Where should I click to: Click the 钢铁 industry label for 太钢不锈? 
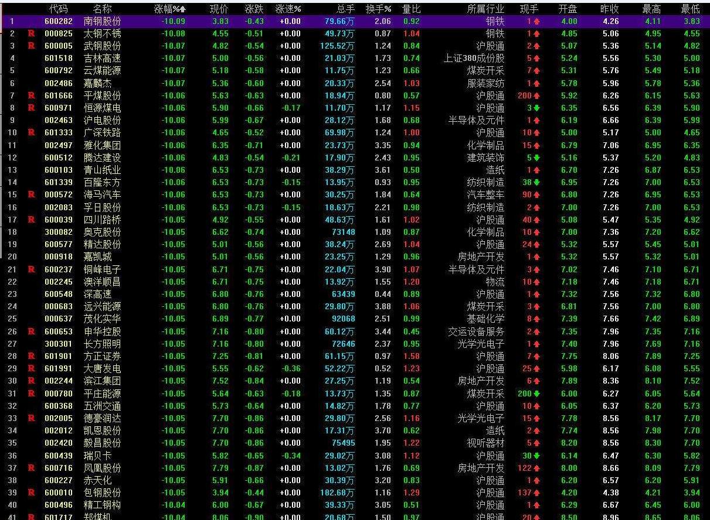494,34
